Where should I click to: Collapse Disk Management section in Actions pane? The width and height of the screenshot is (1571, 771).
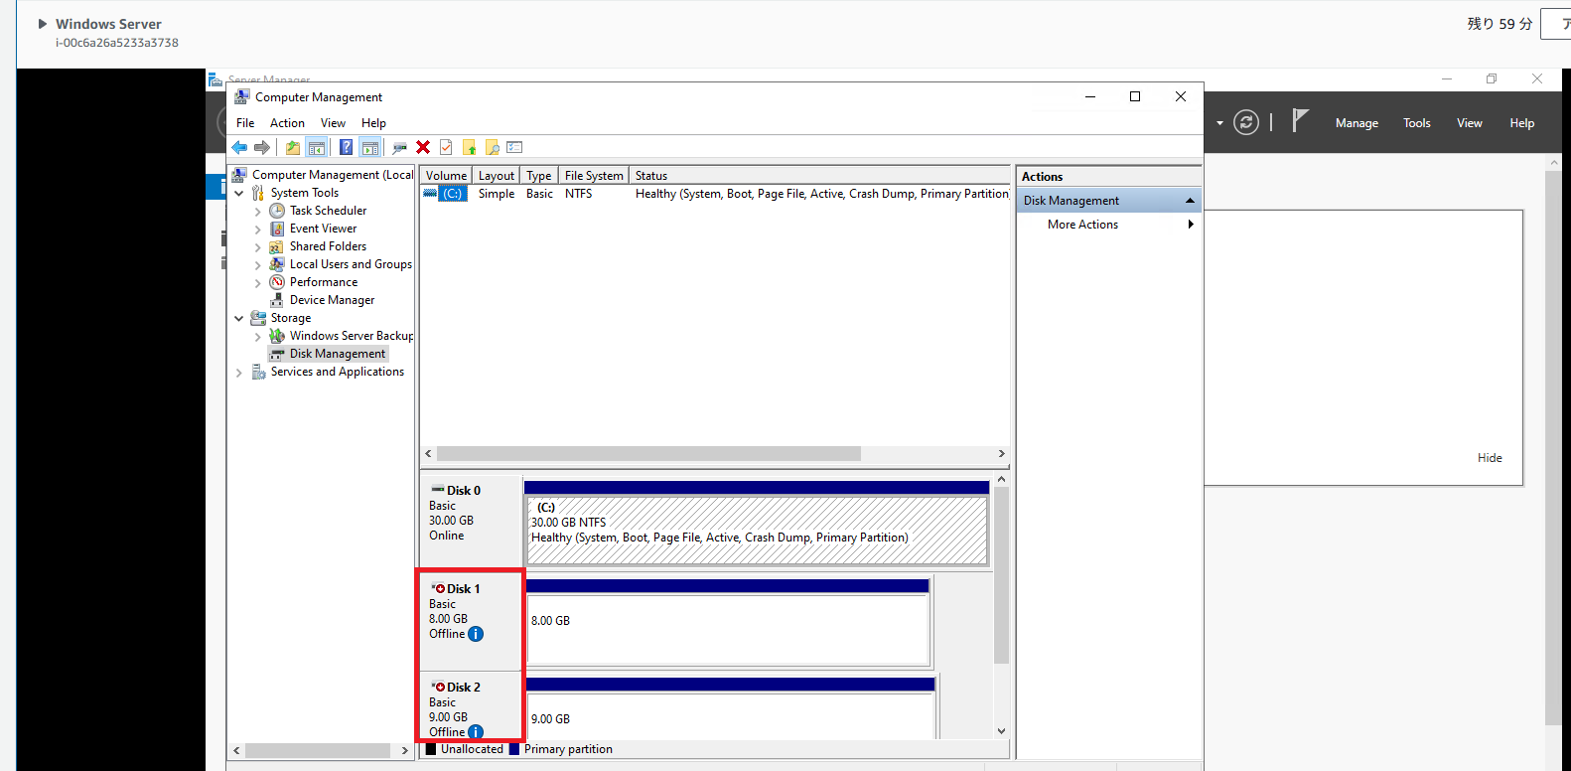click(x=1190, y=201)
